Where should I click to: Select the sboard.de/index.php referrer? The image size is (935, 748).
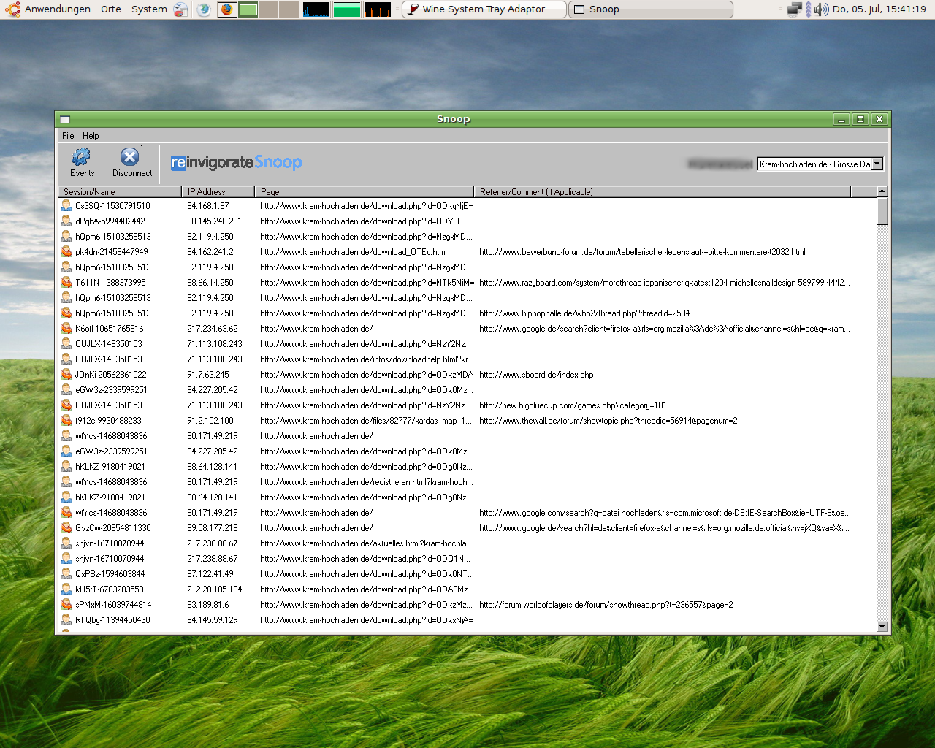tap(536, 375)
